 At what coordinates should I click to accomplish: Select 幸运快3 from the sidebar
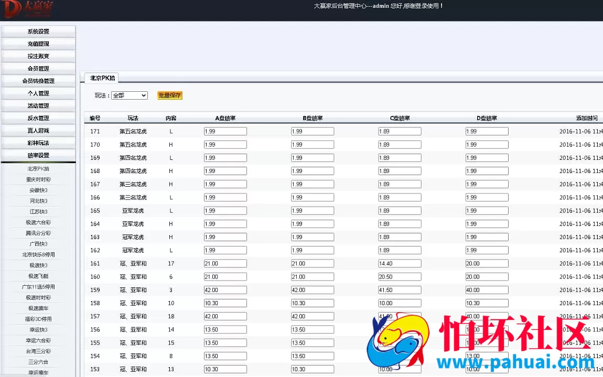(38, 330)
